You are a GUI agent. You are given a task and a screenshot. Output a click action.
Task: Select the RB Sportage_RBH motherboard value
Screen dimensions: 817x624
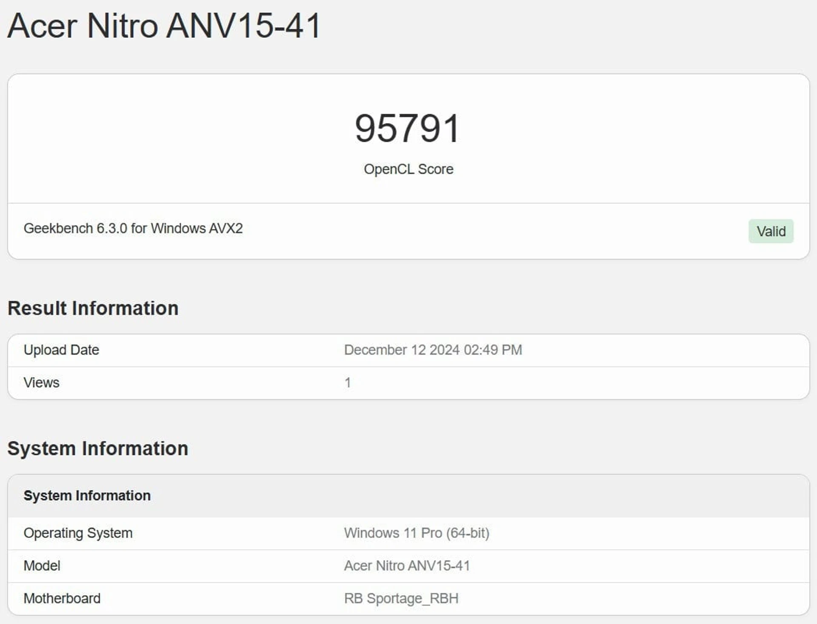[401, 598]
